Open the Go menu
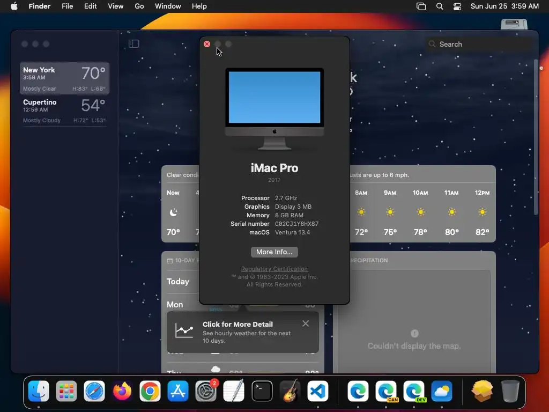The image size is (549, 412). click(x=139, y=6)
